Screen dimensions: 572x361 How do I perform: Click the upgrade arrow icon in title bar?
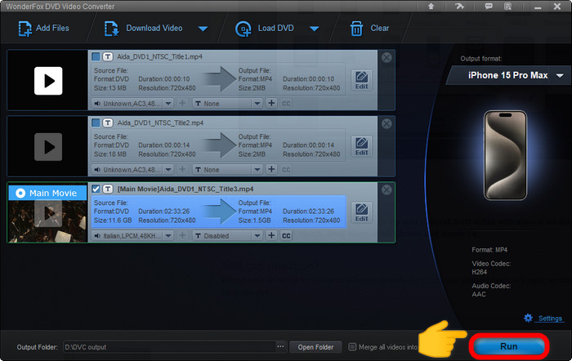(431, 7)
